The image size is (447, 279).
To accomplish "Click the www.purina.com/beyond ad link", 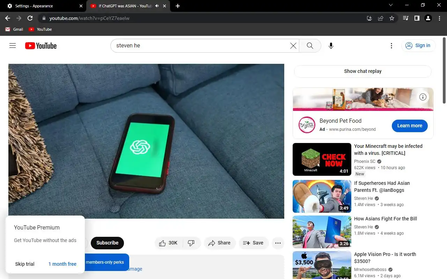I will coord(352,129).
